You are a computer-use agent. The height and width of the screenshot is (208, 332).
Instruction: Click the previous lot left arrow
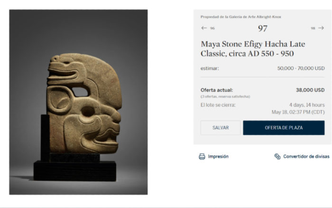coord(204,28)
